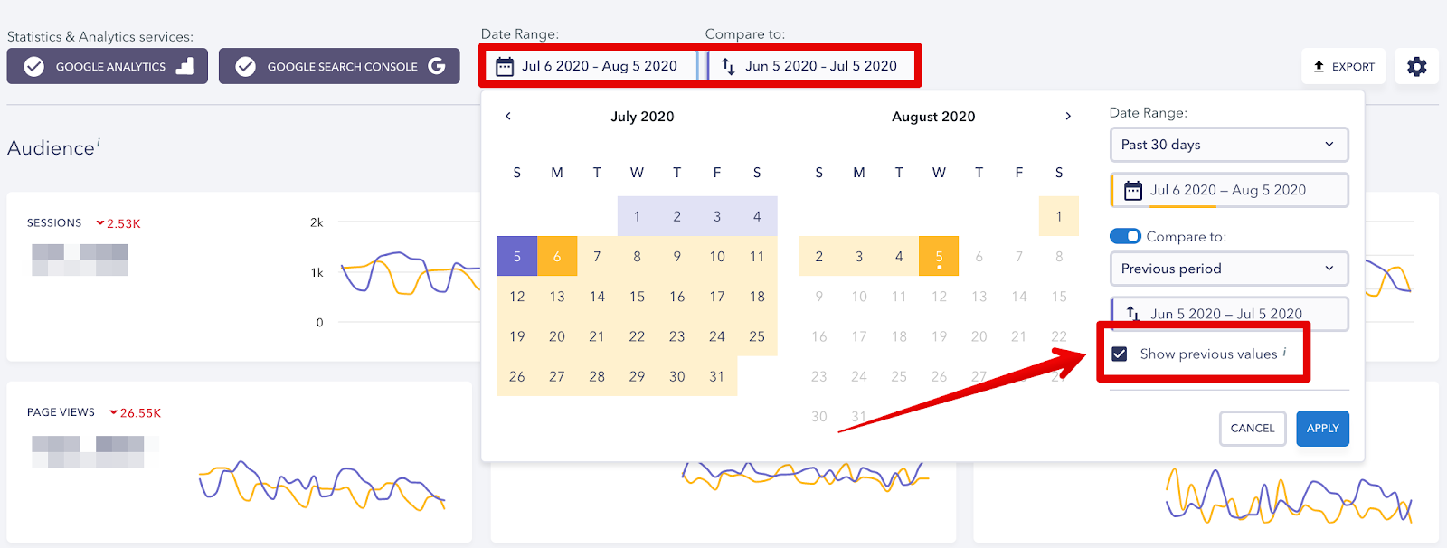
Task: Pick August 5 in the calendar
Action: point(939,257)
